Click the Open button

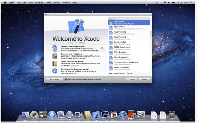[x=144, y=80]
